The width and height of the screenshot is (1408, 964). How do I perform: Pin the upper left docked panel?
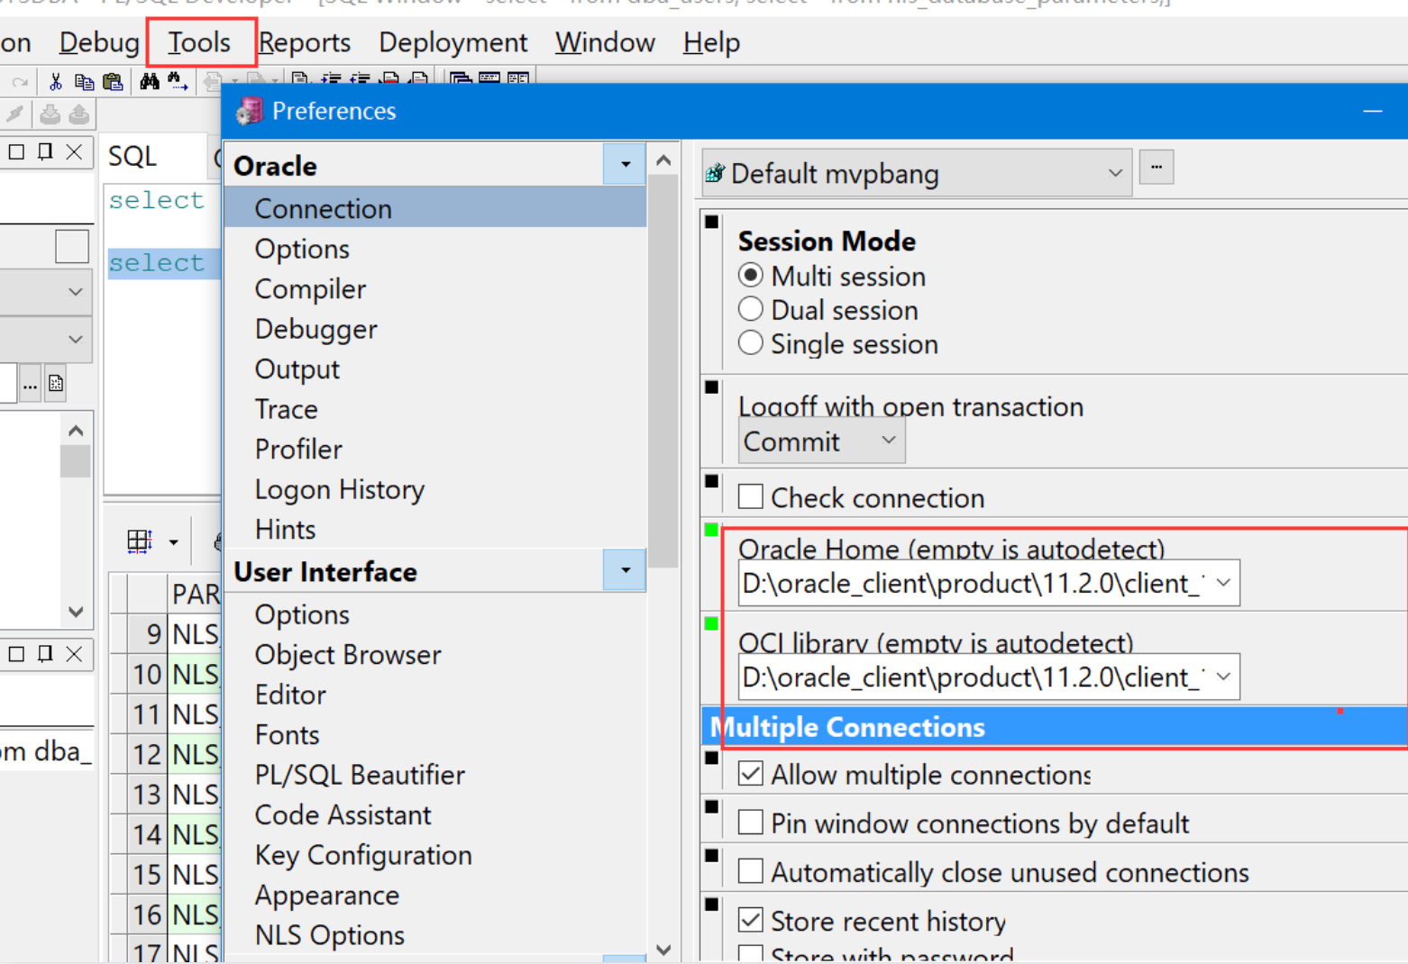(45, 151)
